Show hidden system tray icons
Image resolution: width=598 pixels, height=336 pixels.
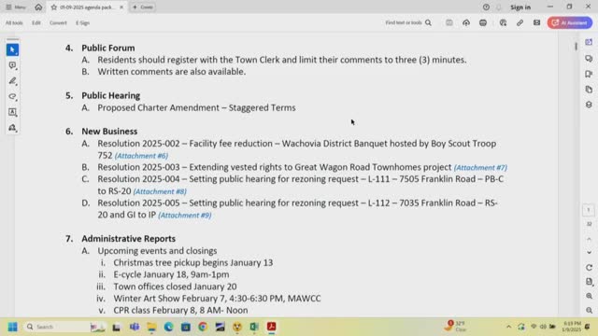508,327
